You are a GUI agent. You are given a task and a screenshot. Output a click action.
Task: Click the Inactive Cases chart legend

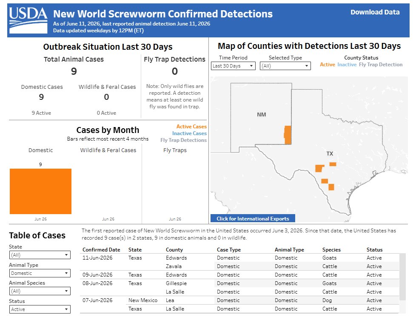pyautogui.click(x=189, y=133)
